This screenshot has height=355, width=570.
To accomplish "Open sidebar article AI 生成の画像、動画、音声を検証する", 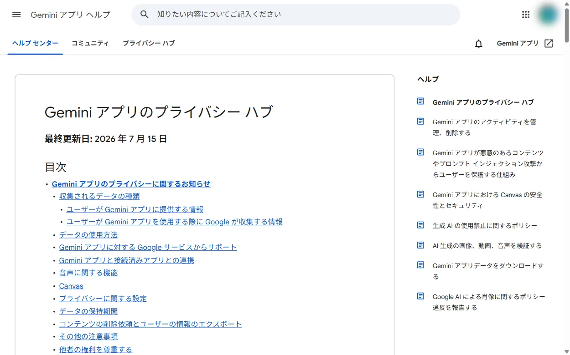I will [487, 246].
